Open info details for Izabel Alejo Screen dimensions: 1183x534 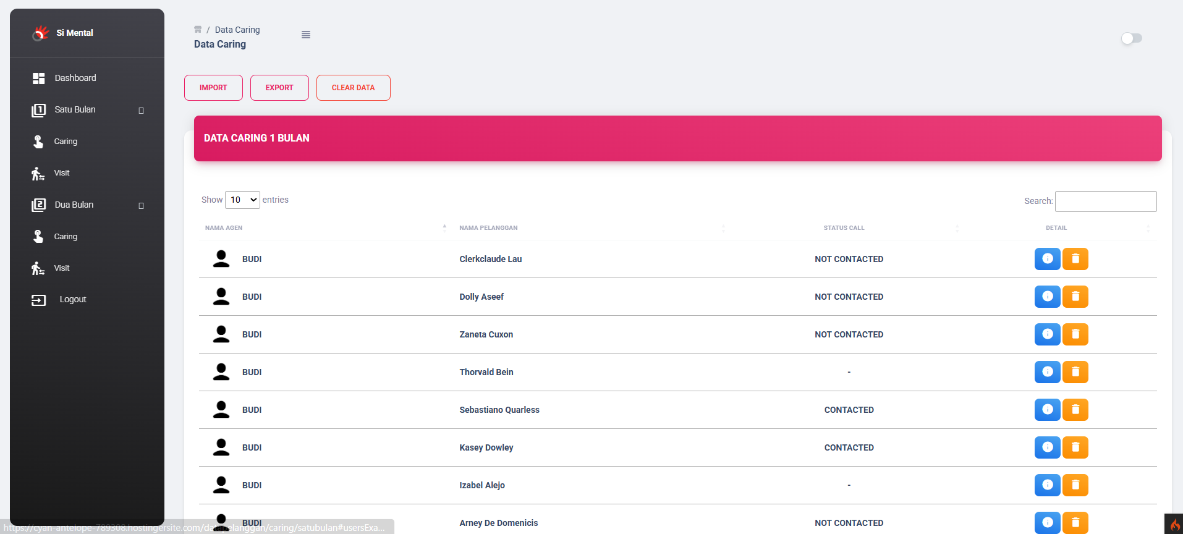pyautogui.click(x=1047, y=485)
